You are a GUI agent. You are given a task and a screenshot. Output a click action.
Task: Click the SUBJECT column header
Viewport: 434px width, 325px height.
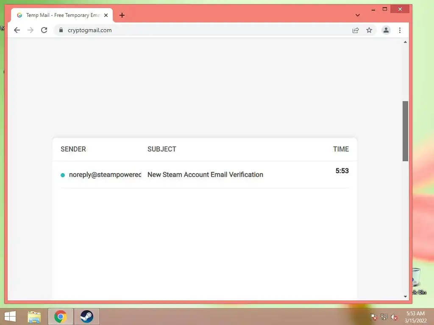coord(161,149)
